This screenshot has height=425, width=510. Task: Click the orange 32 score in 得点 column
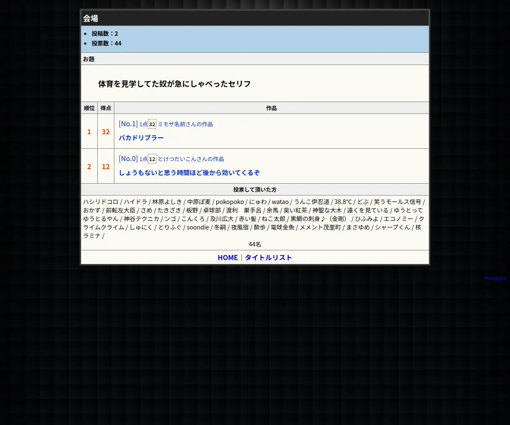(x=106, y=132)
